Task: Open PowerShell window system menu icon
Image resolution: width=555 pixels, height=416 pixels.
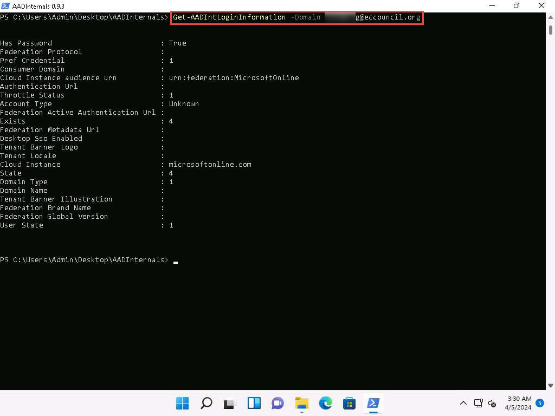Action: pos(5,5)
